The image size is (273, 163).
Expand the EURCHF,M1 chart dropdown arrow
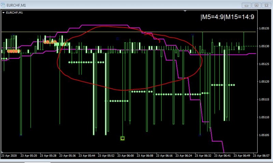[3, 13]
